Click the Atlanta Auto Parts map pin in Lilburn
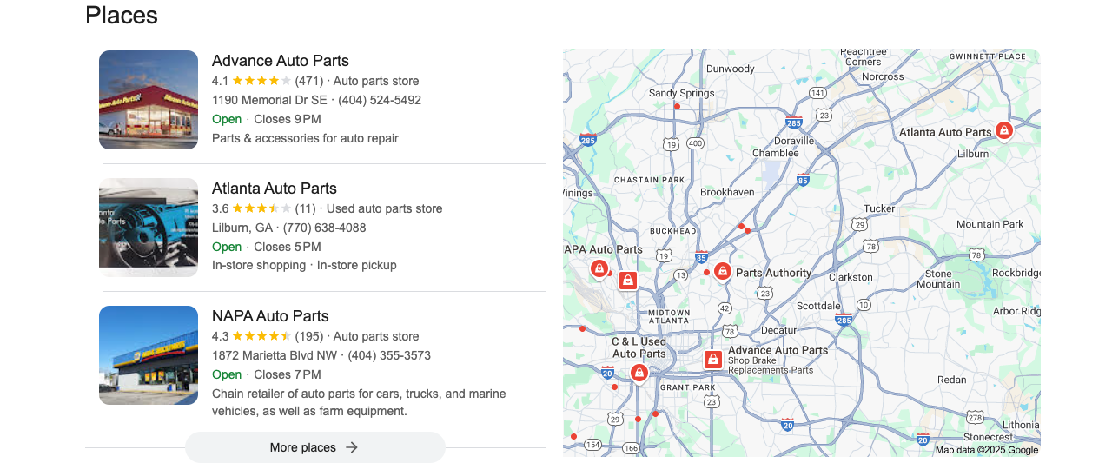The width and height of the screenshot is (1112, 463). coord(1003,131)
